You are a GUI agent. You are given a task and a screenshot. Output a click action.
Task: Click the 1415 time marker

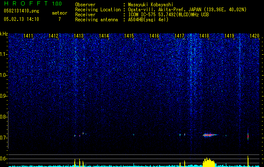129,36
